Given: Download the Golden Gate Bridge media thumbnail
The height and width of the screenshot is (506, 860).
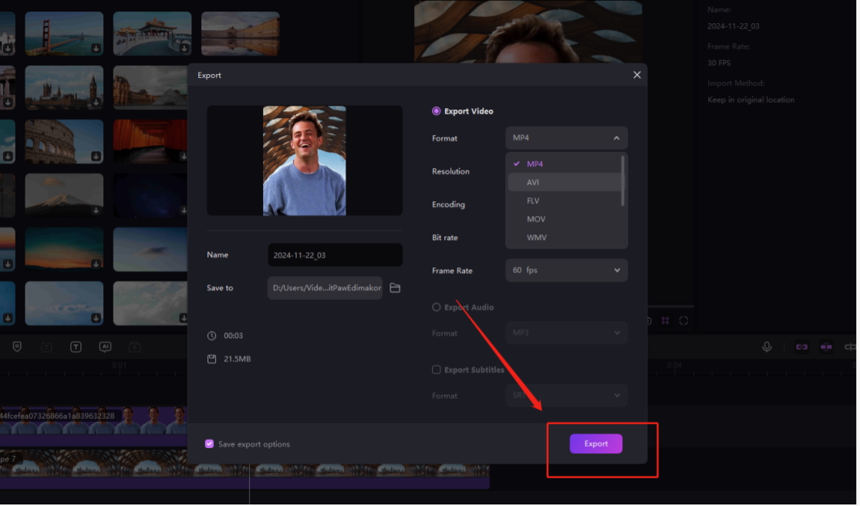Looking at the screenshot, I should tap(96, 48).
